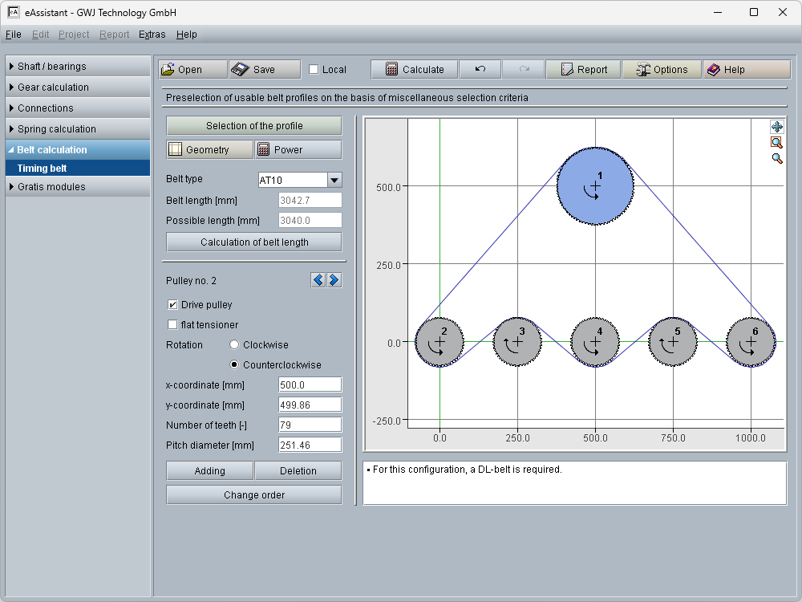
Task: Go to previous pulley with left arrow
Action: click(318, 280)
